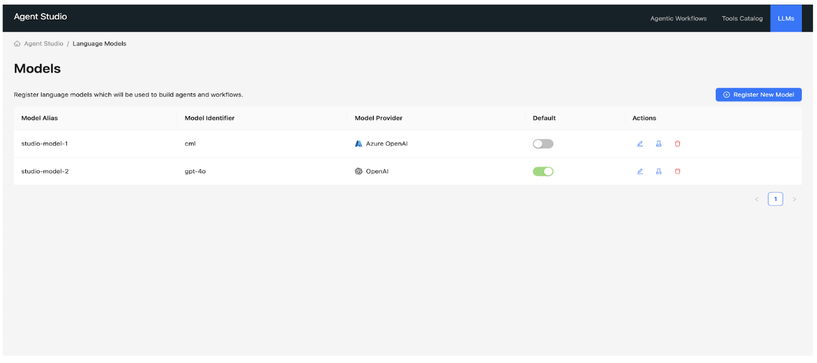This screenshot has width=817, height=363.
Task: Enable the Default toggle for studio-model-1
Action: coord(543,144)
